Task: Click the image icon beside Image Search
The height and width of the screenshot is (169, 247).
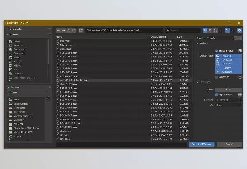Action: 240,51
